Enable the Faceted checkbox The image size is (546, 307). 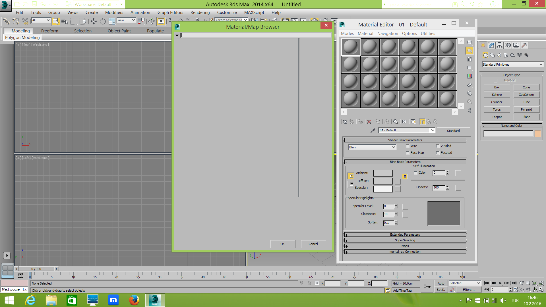[x=438, y=153]
